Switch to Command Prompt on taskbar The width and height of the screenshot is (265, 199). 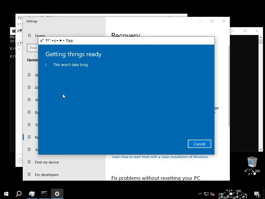point(44,194)
